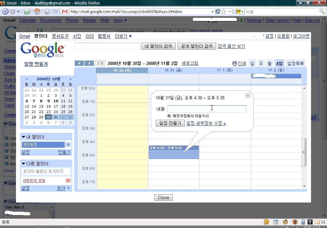
Task: Open the 추가 dropdown arrow
Action: tap(69, 188)
